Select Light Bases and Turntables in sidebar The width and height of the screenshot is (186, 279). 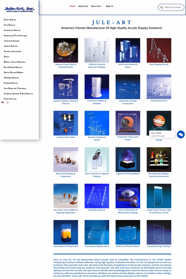point(15,88)
